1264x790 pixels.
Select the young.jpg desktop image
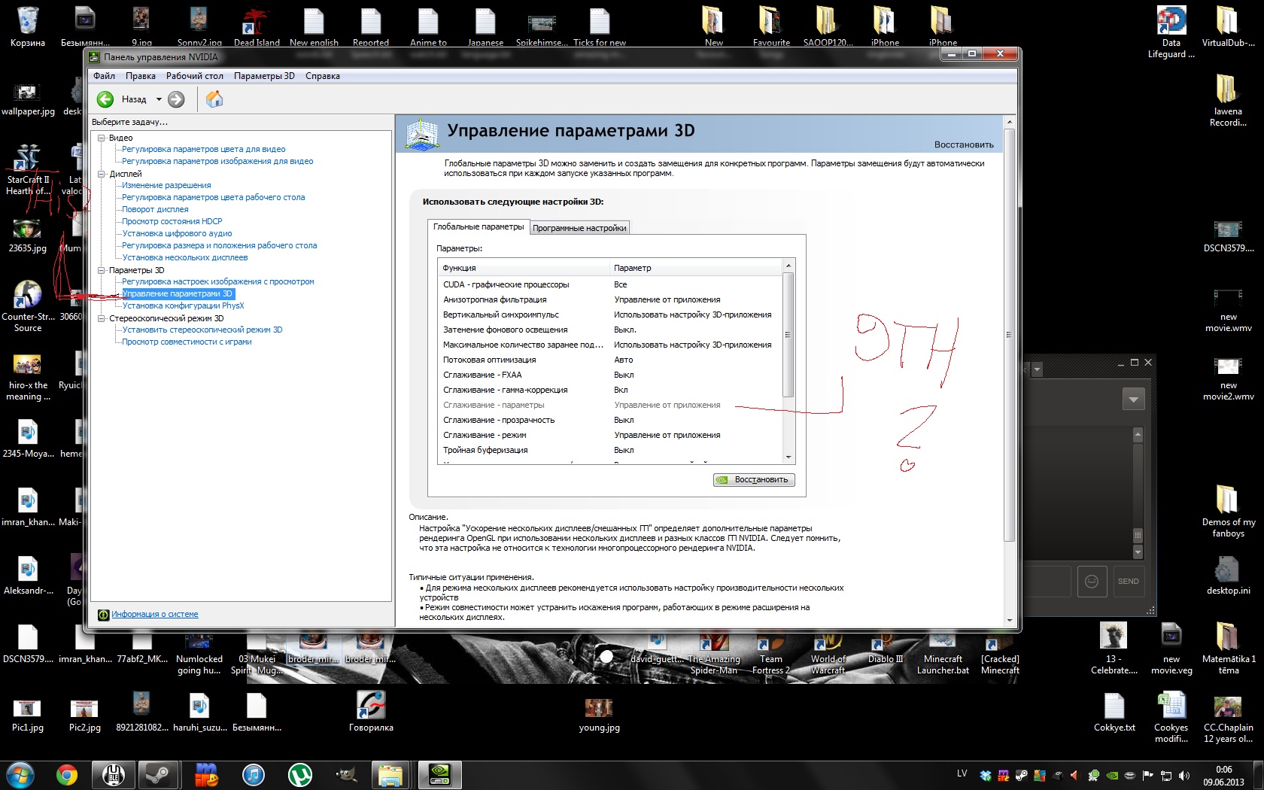[x=599, y=715]
